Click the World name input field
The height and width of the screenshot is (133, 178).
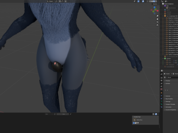click(172, 77)
